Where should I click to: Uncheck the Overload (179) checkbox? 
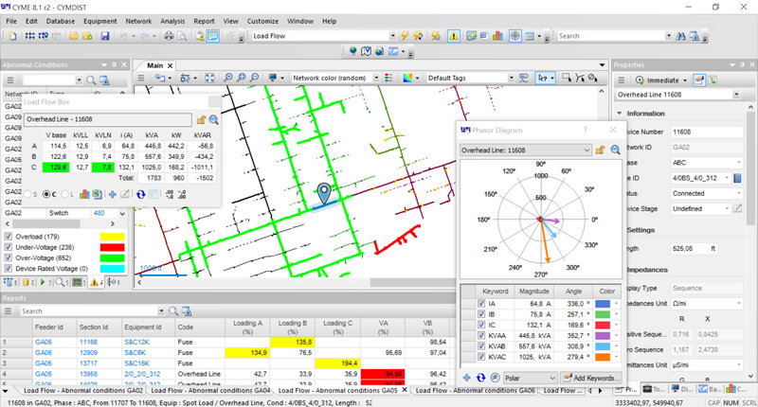pyautogui.click(x=9, y=236)
